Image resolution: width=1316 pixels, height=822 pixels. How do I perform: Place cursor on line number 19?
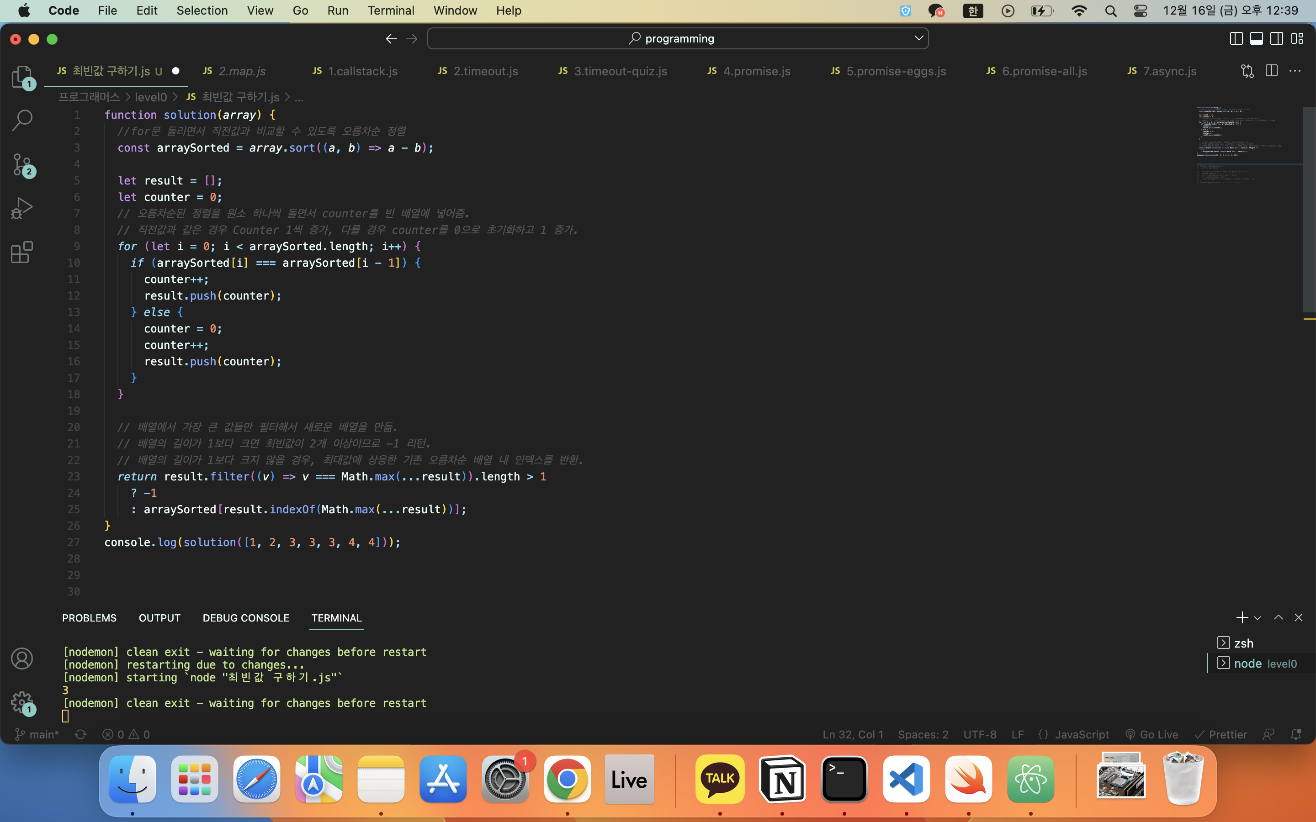(x=74, y=411)
